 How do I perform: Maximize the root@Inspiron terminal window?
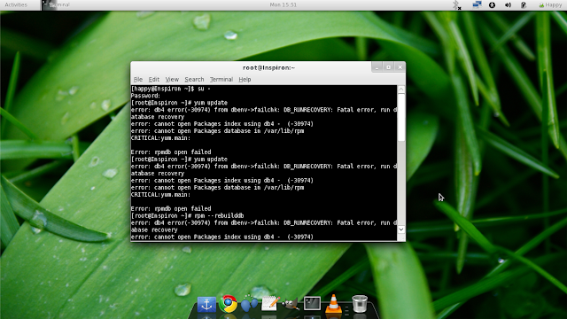click(388, 67)
